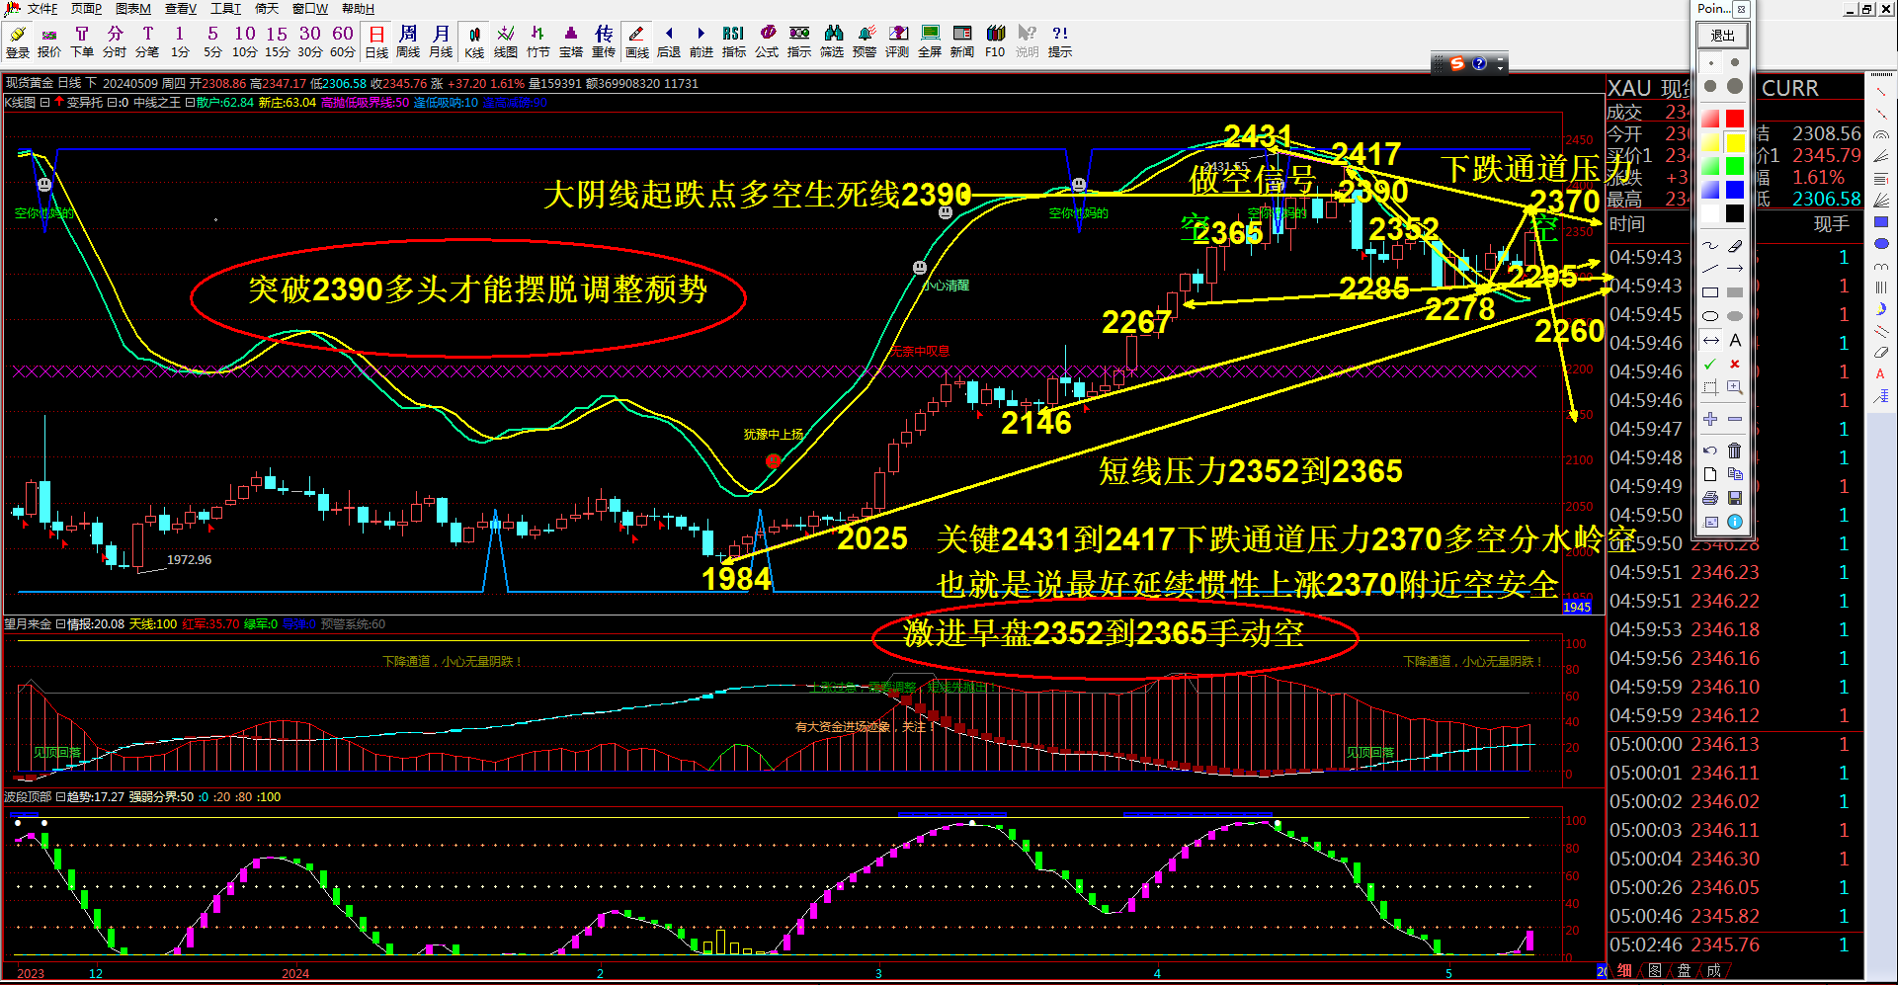
Task: Switch to 全屏 fullscreen mode
Action: 930,41
